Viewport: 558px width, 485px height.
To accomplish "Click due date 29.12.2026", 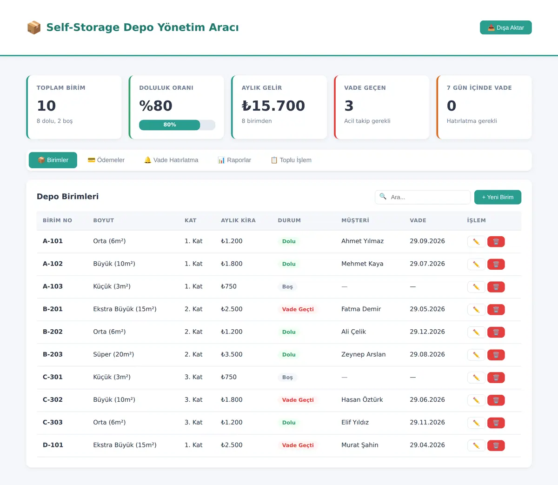I will coord(427,332).
